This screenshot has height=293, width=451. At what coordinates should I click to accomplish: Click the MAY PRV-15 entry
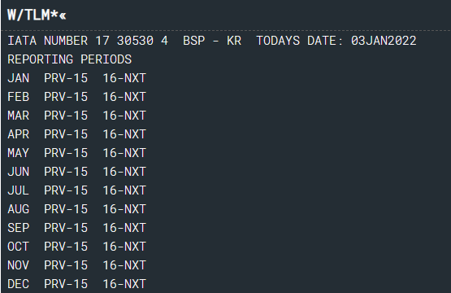pyautogui.click(x=66, y=153)
